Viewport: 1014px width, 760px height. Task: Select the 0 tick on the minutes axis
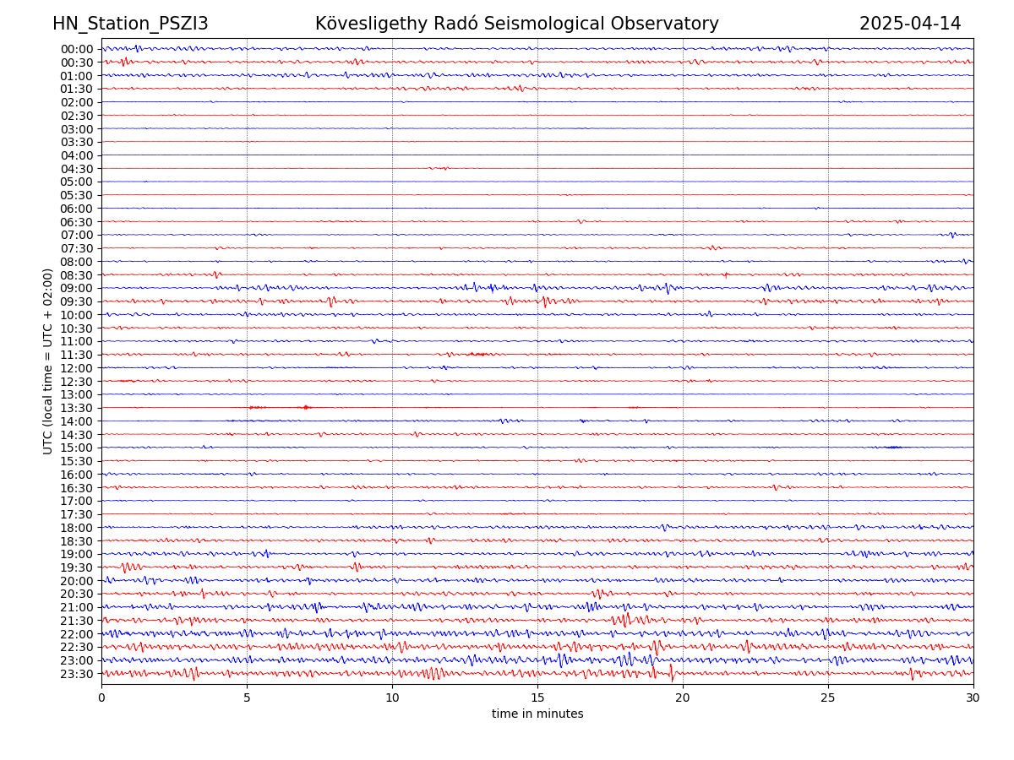(101, 698)
